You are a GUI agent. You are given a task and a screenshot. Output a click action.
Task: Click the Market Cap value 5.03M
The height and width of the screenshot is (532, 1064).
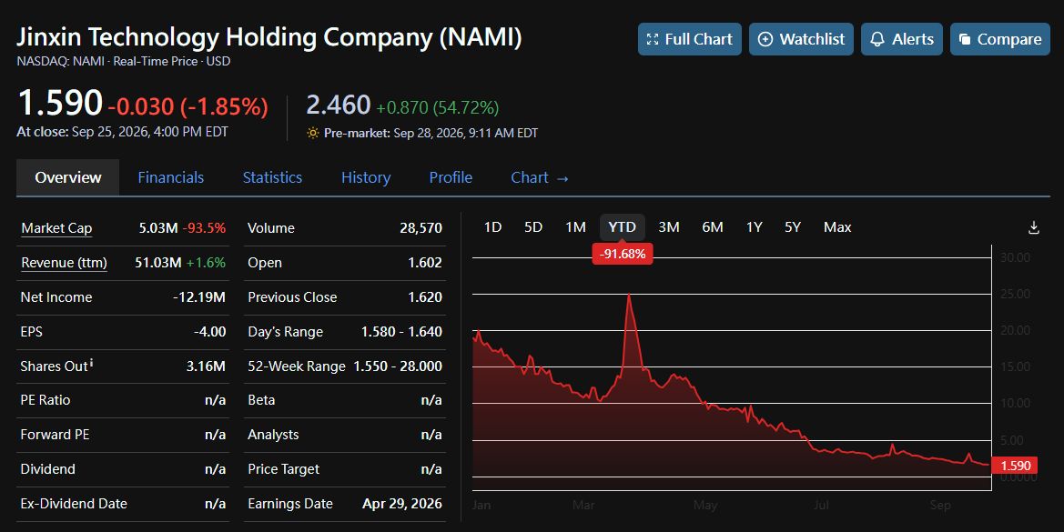click(158, 227)
